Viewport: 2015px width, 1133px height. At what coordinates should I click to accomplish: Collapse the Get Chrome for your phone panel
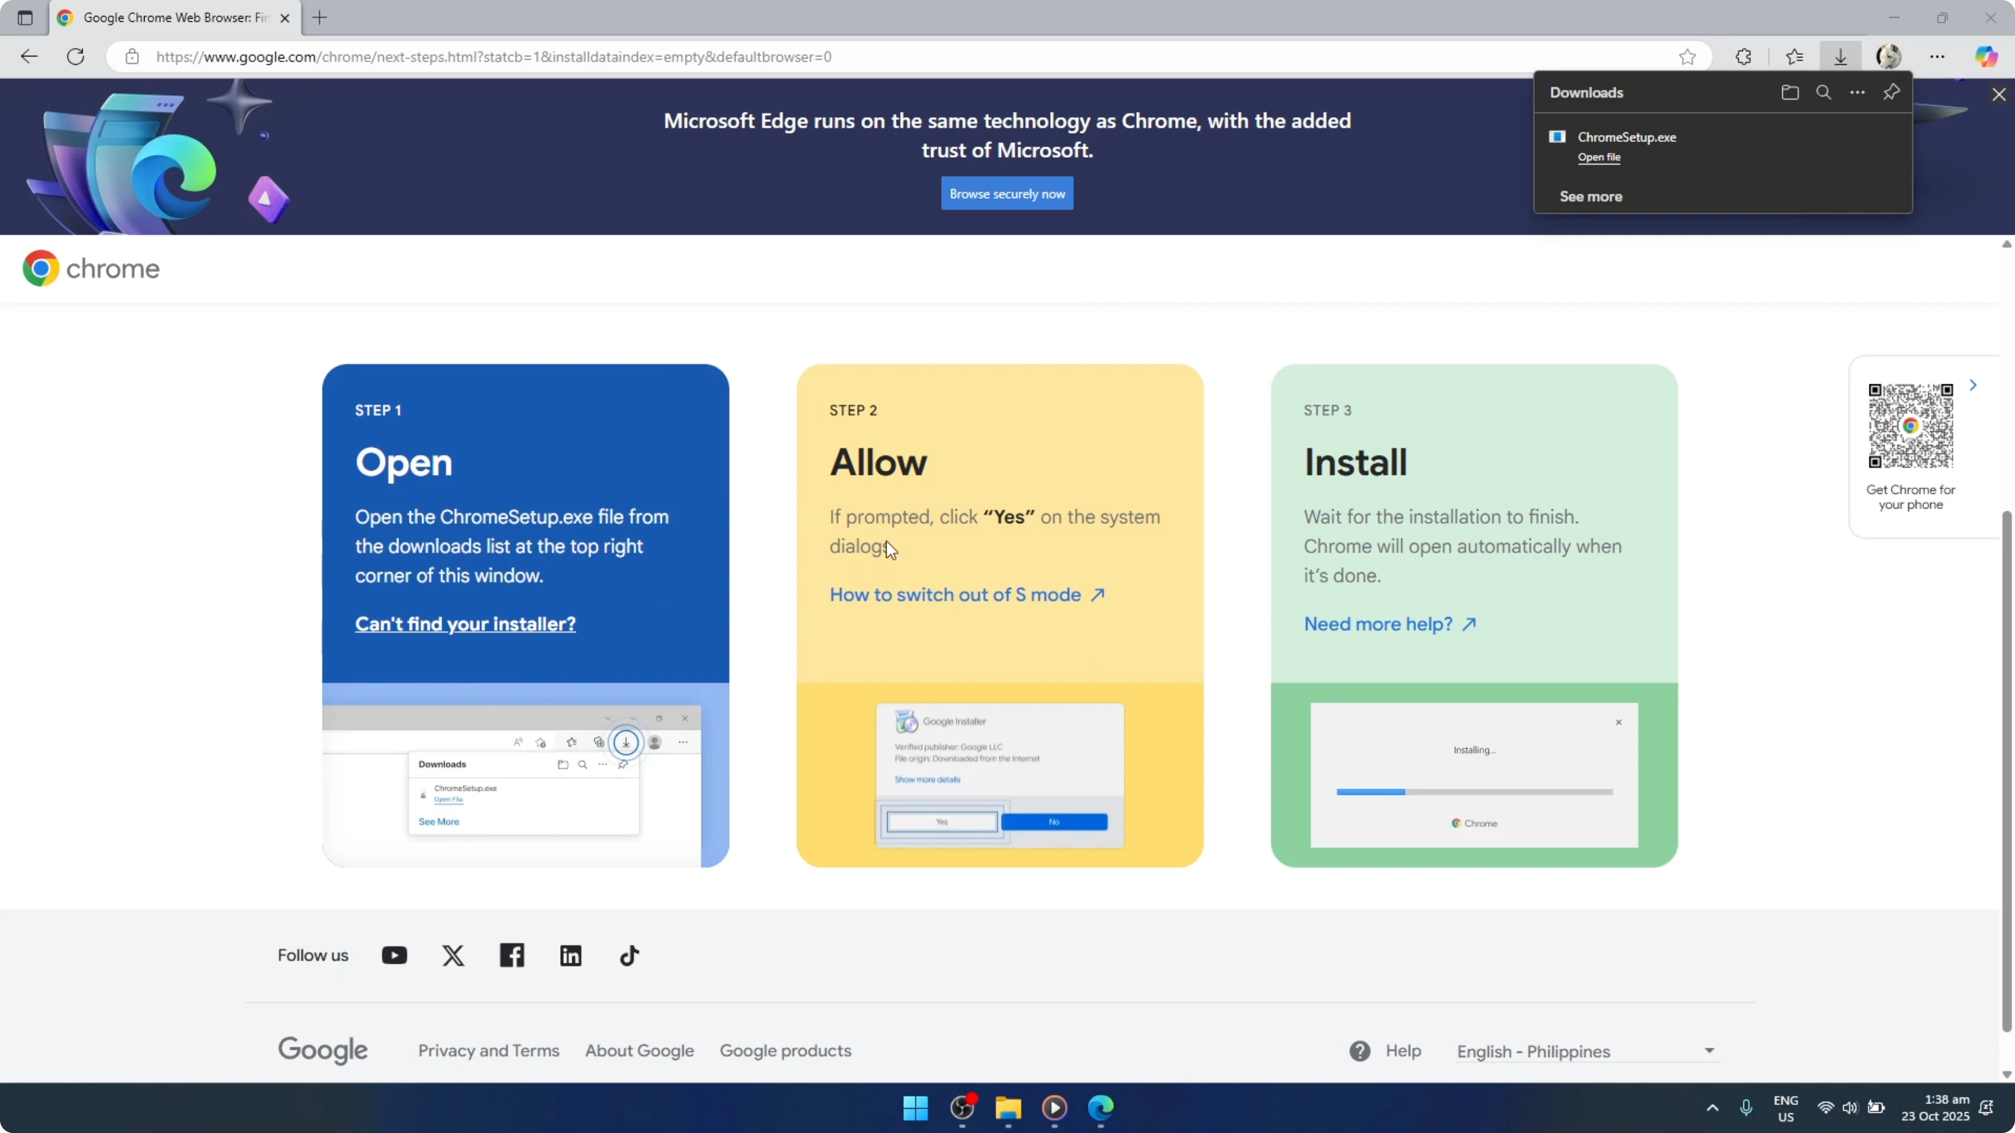(x=1973, y=385)
